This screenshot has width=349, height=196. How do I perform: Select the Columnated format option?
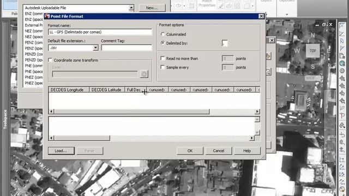tap(163, 34)
